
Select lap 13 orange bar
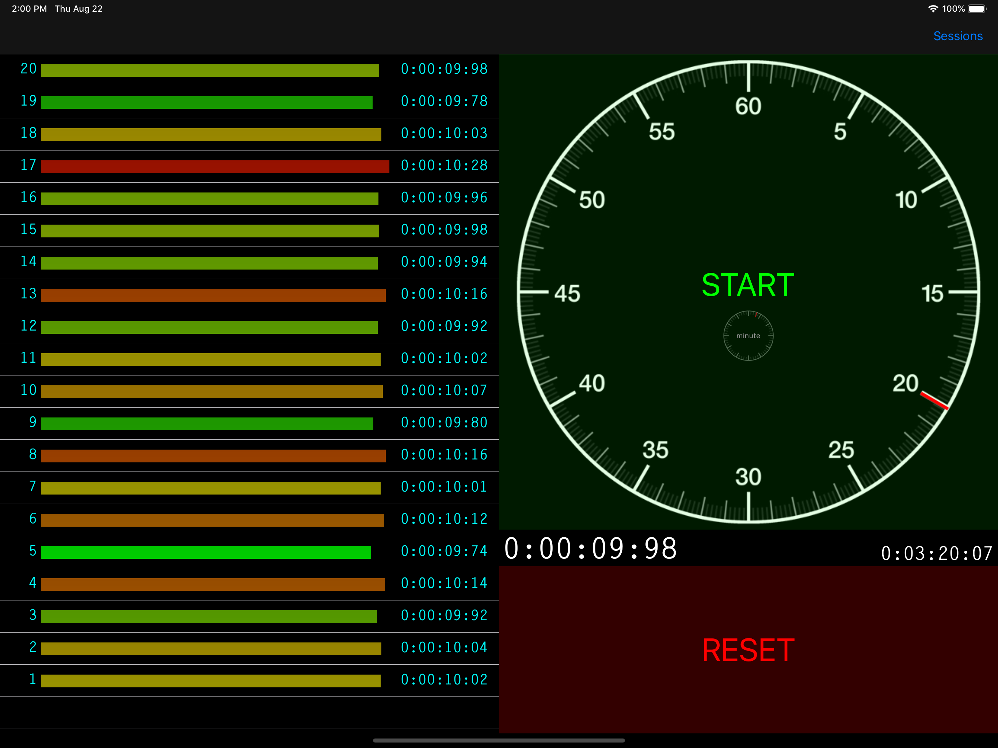click(x=213, y=295)
